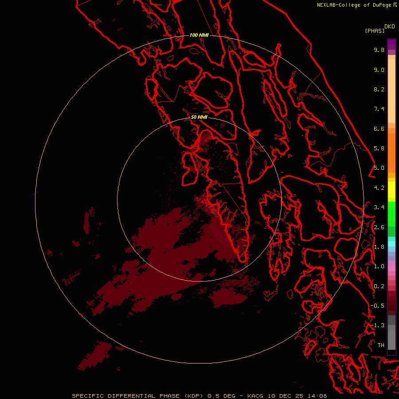399x399 pixels.
Task: Click the 6.6 value on the color scale
Action: point(379,129)
